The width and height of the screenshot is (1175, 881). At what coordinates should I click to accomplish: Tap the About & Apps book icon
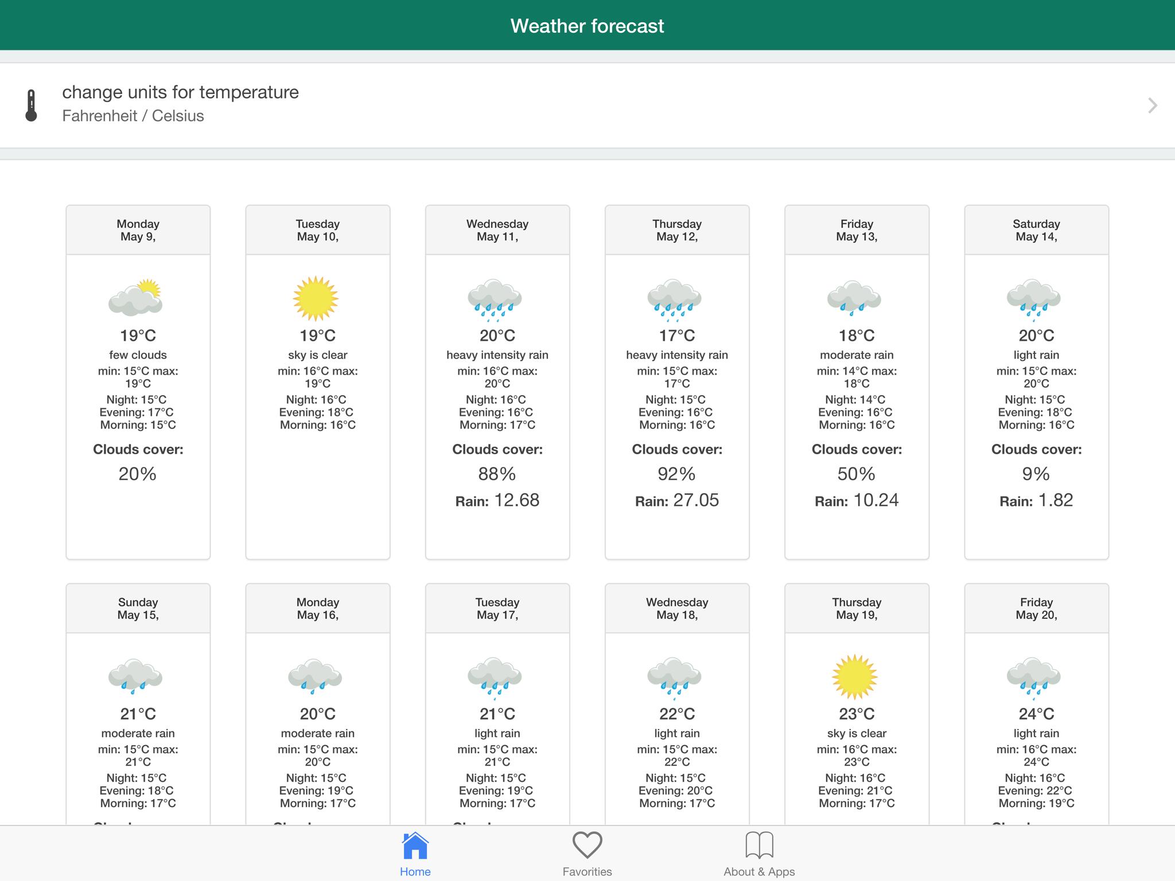(x=760, y=845)
